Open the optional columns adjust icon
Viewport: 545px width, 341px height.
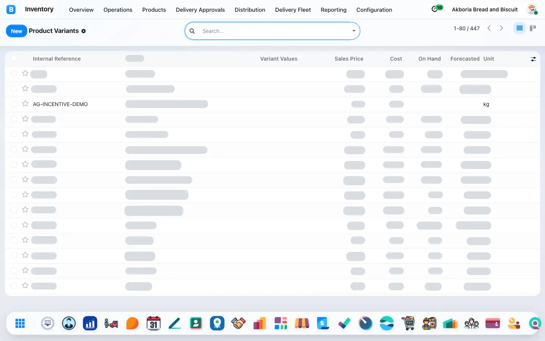point(533,59)
